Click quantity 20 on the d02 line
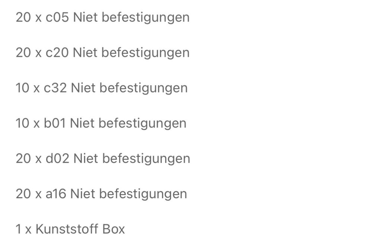372x242 pixels. pos(23,159)
